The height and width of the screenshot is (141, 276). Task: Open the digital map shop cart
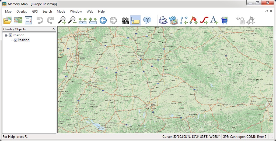(x=224, y=20)
